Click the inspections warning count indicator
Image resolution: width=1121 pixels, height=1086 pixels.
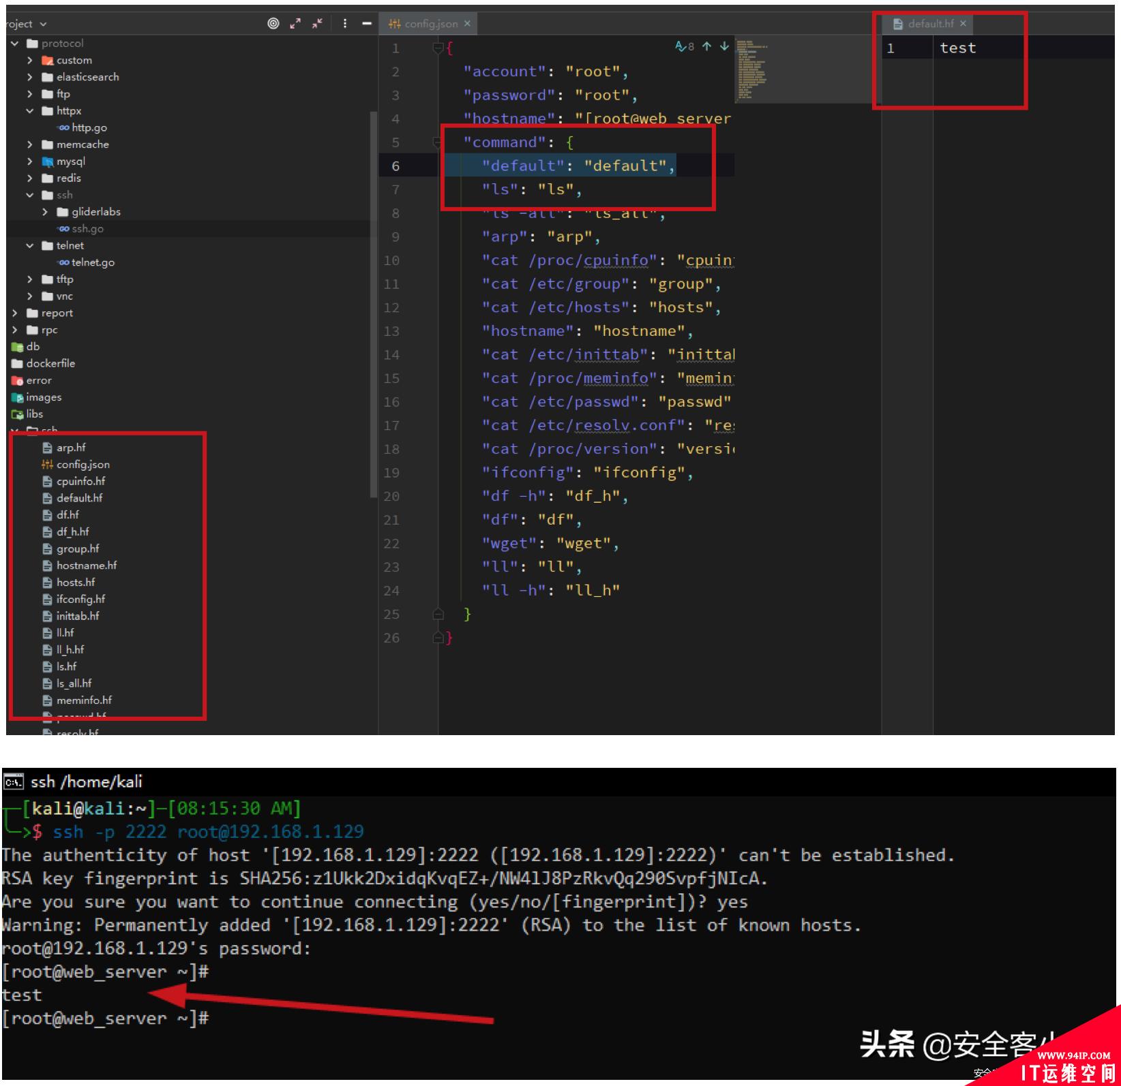coord(685,46)
